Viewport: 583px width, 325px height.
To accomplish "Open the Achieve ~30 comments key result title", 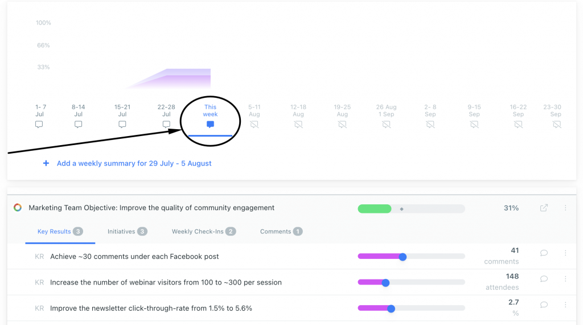I will 134,257.
